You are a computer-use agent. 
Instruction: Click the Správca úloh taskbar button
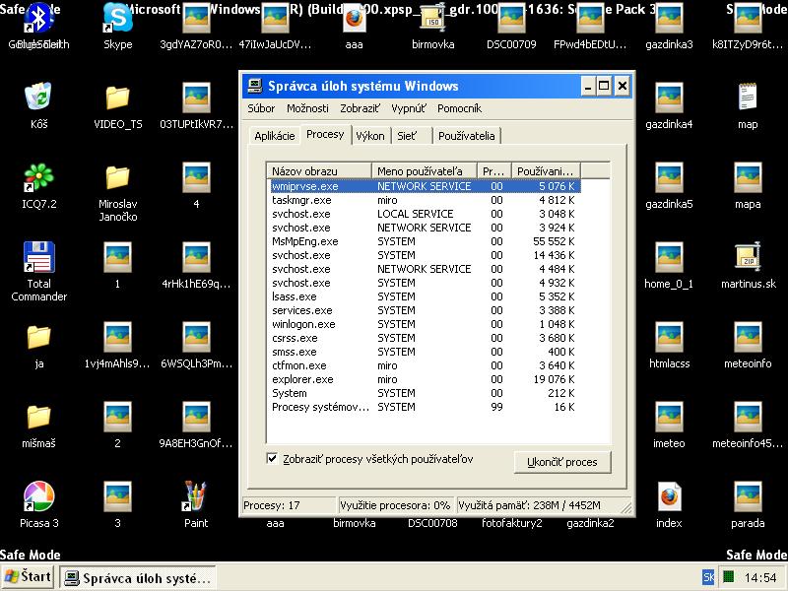click(138, 578)
